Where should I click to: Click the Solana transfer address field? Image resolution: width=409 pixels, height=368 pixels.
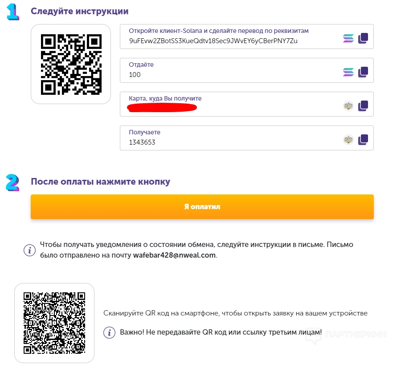tap(232, 41)
